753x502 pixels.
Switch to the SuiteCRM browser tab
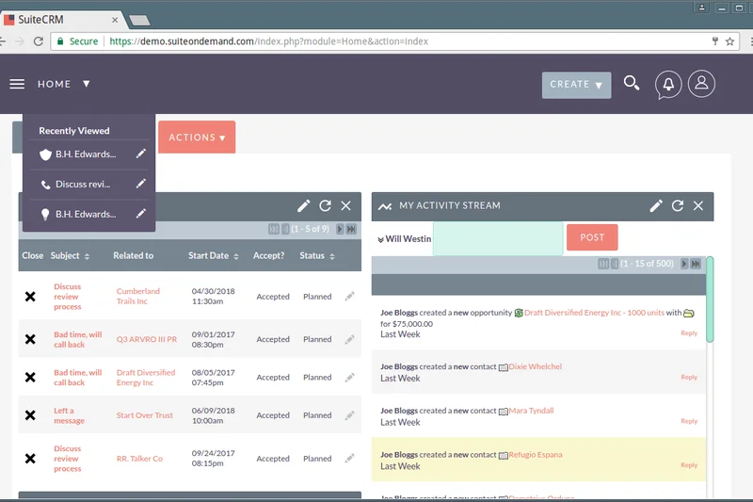[60, 20]
